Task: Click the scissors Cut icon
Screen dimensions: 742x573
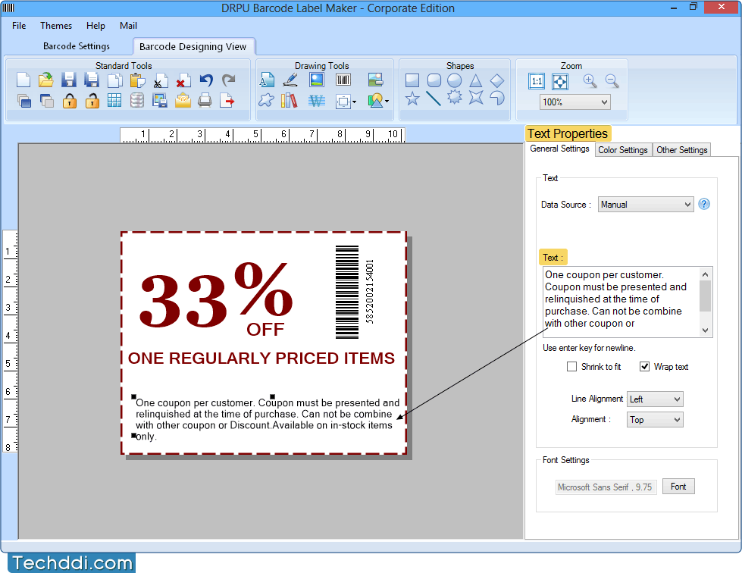Action: [x=161, y=81]
